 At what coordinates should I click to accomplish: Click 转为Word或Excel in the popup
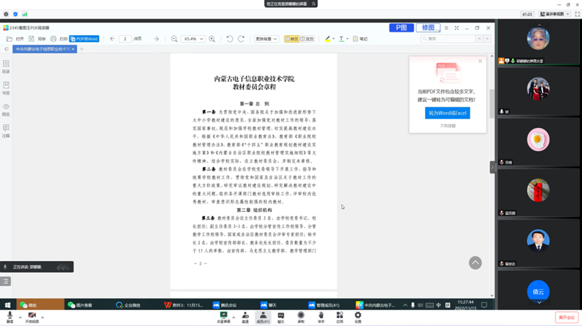click(x=447, y=113)
